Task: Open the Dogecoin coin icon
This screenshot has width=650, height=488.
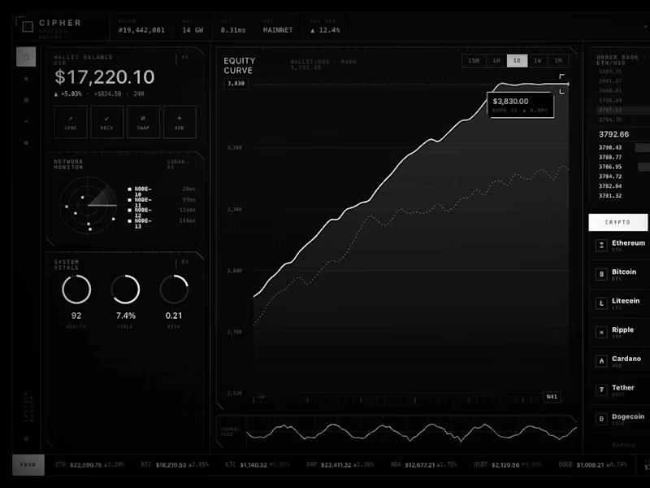Action: pyautogui.click(x=601, y=419)
